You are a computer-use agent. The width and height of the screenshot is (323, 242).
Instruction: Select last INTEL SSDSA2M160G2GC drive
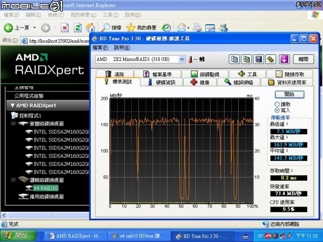(x=62, y=172)
